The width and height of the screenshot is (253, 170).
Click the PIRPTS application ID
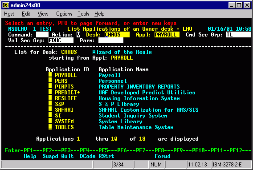click(64, 87)
